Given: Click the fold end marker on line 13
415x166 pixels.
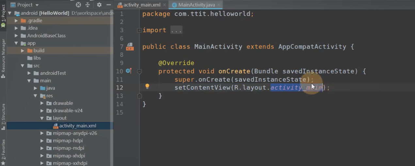Looking at the screenshot, I should [139, 96].
